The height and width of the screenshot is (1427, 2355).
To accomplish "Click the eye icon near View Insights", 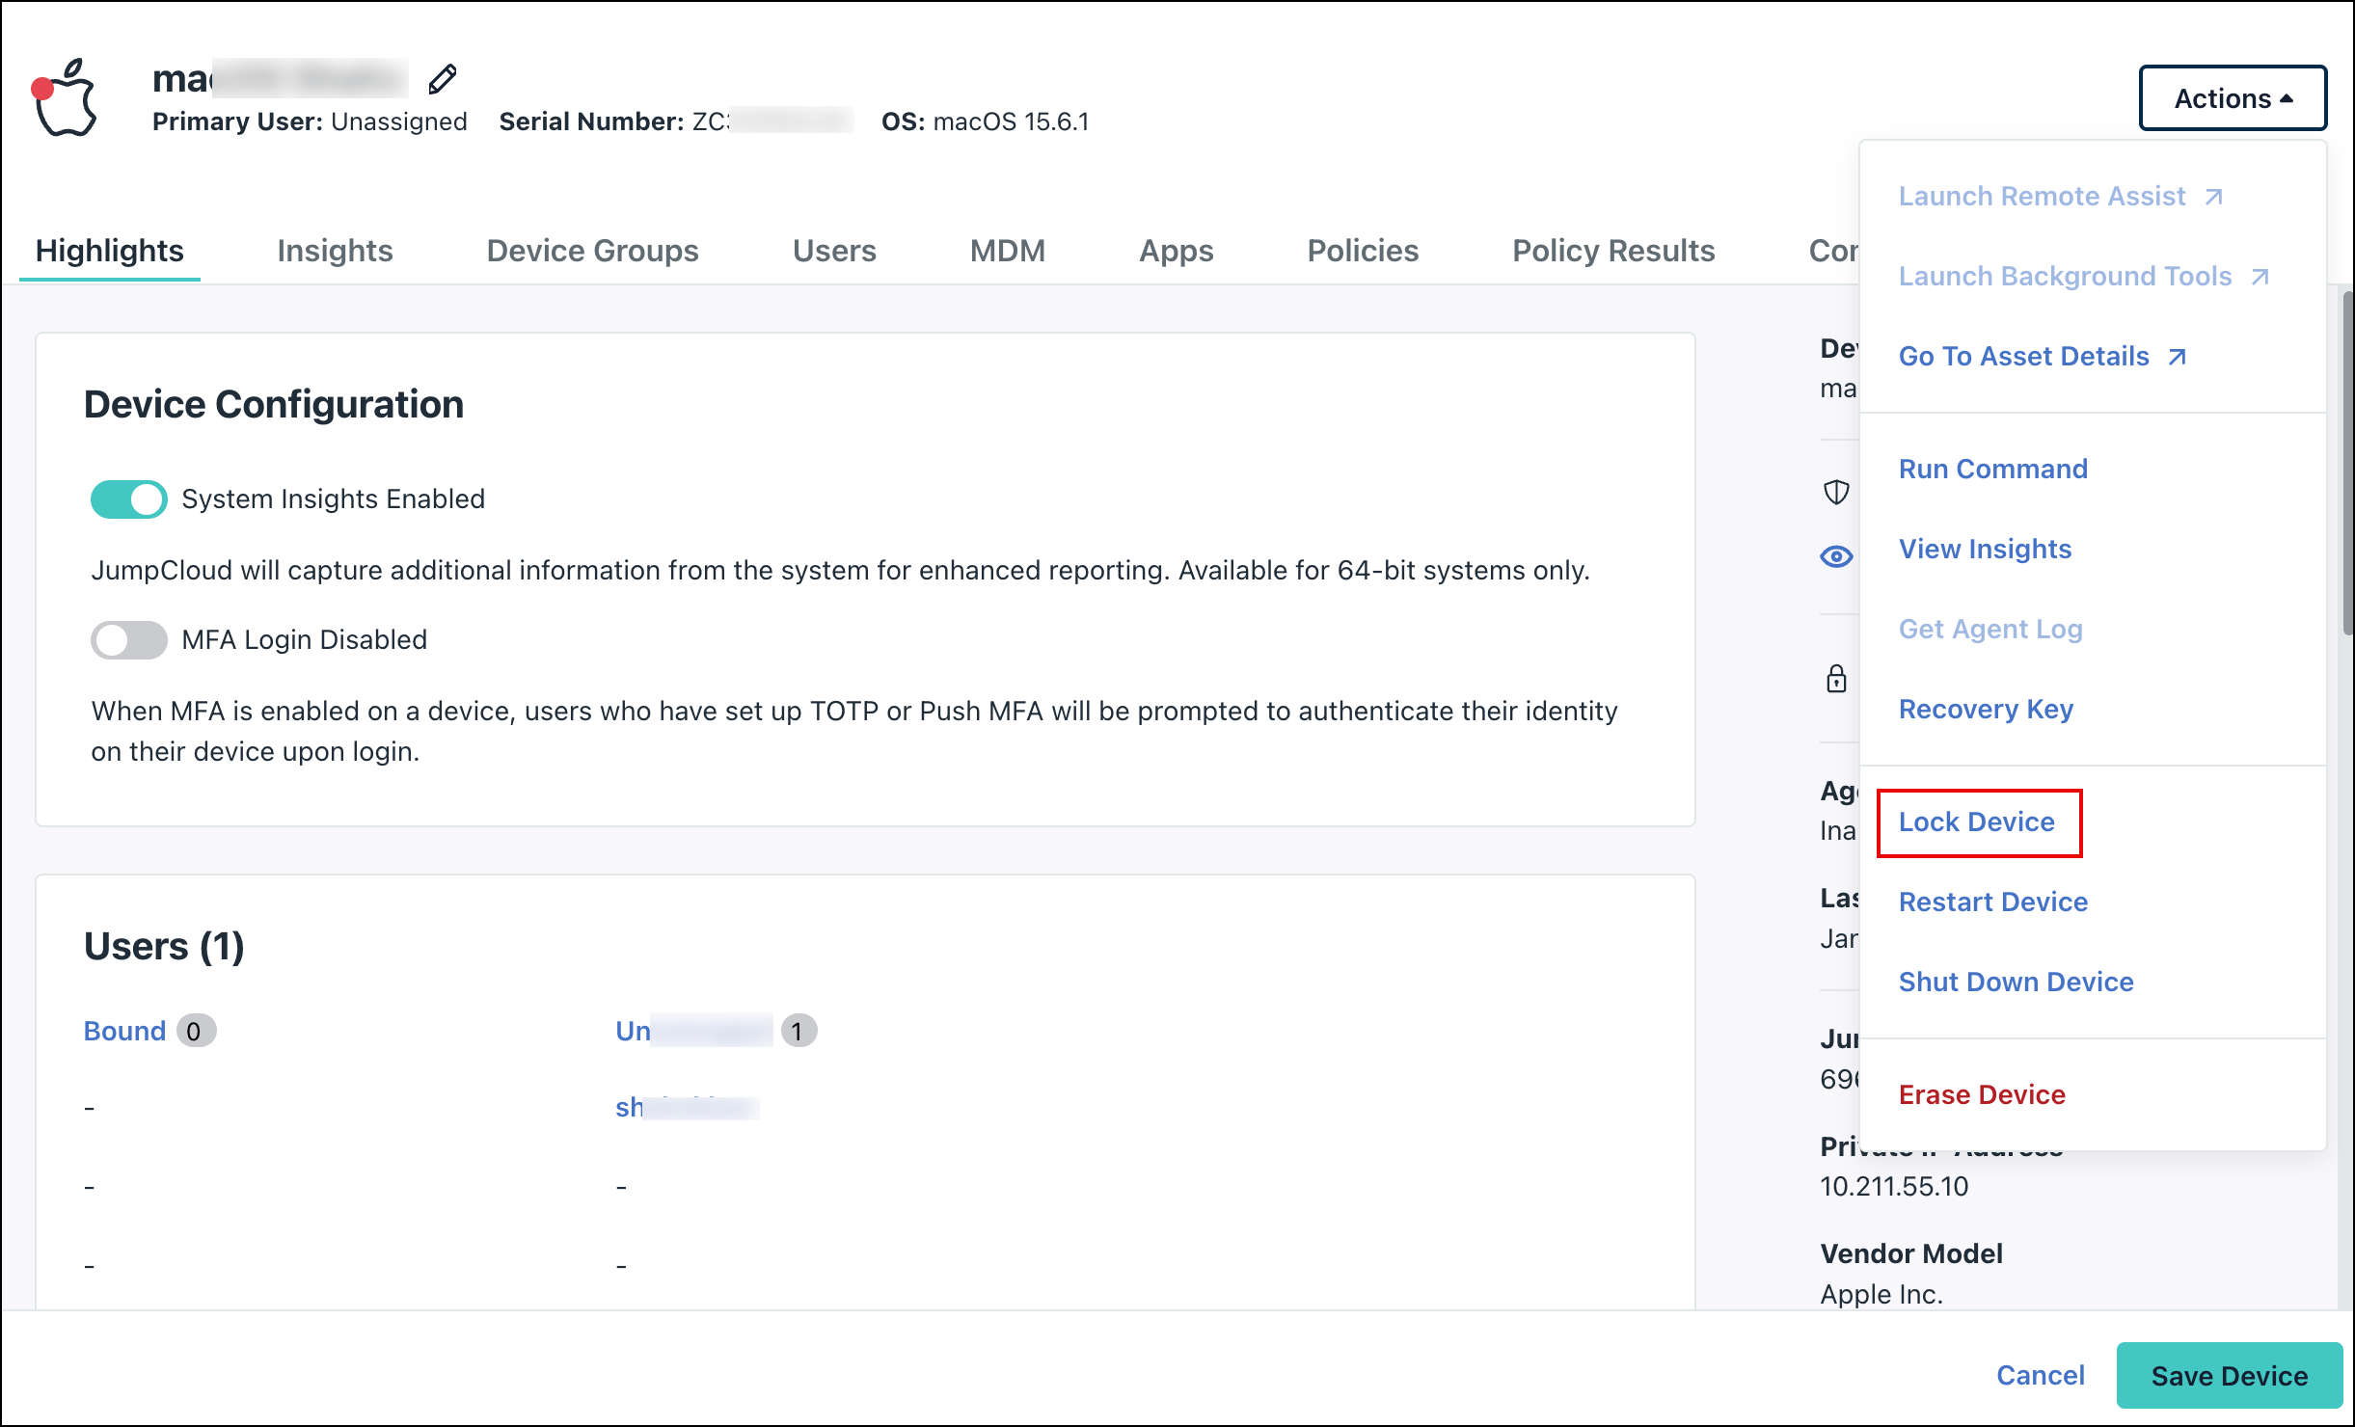I will click(x=1836, y=556).
